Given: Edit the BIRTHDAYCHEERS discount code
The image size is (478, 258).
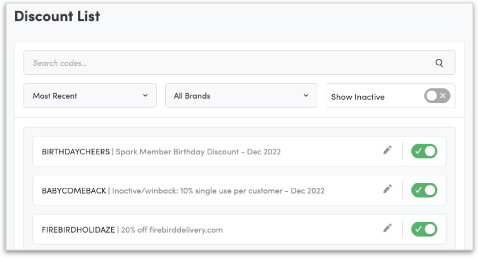Looking at the screenshot, I should tap(388, 150).
